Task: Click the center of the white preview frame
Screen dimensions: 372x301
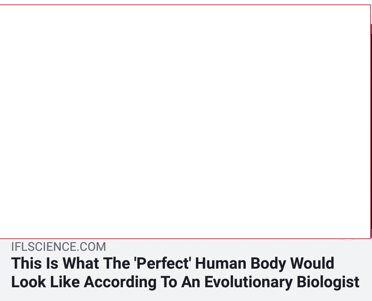Action: tap(185, 121)
